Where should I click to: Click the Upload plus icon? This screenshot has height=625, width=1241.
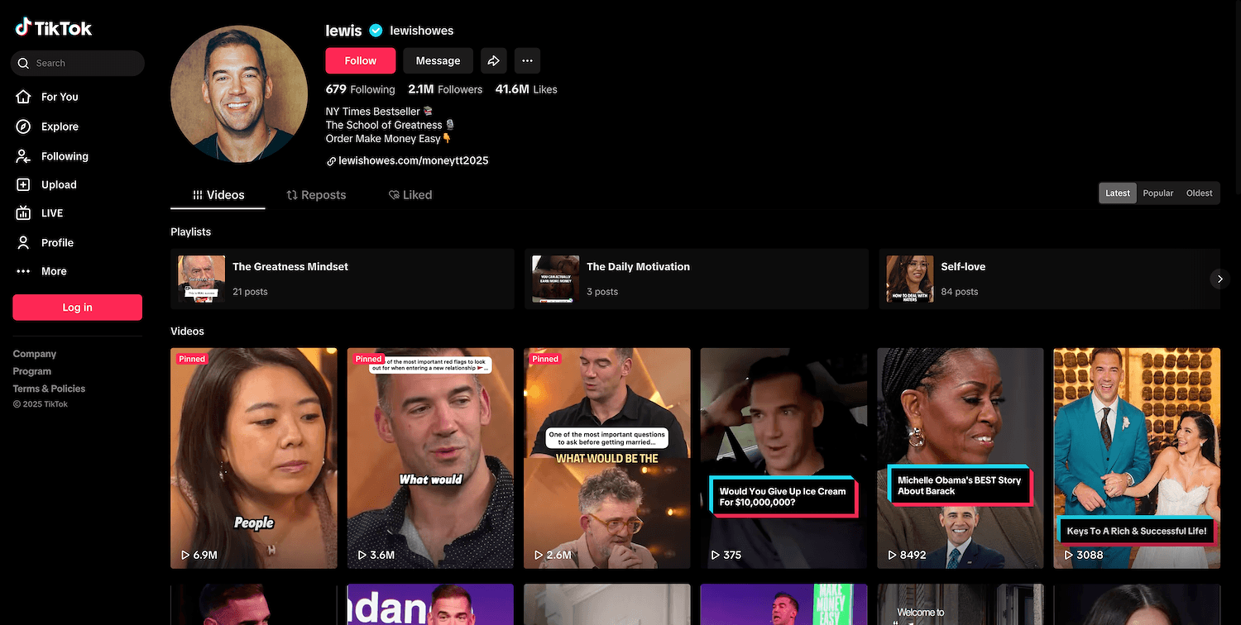pos(24,185)
